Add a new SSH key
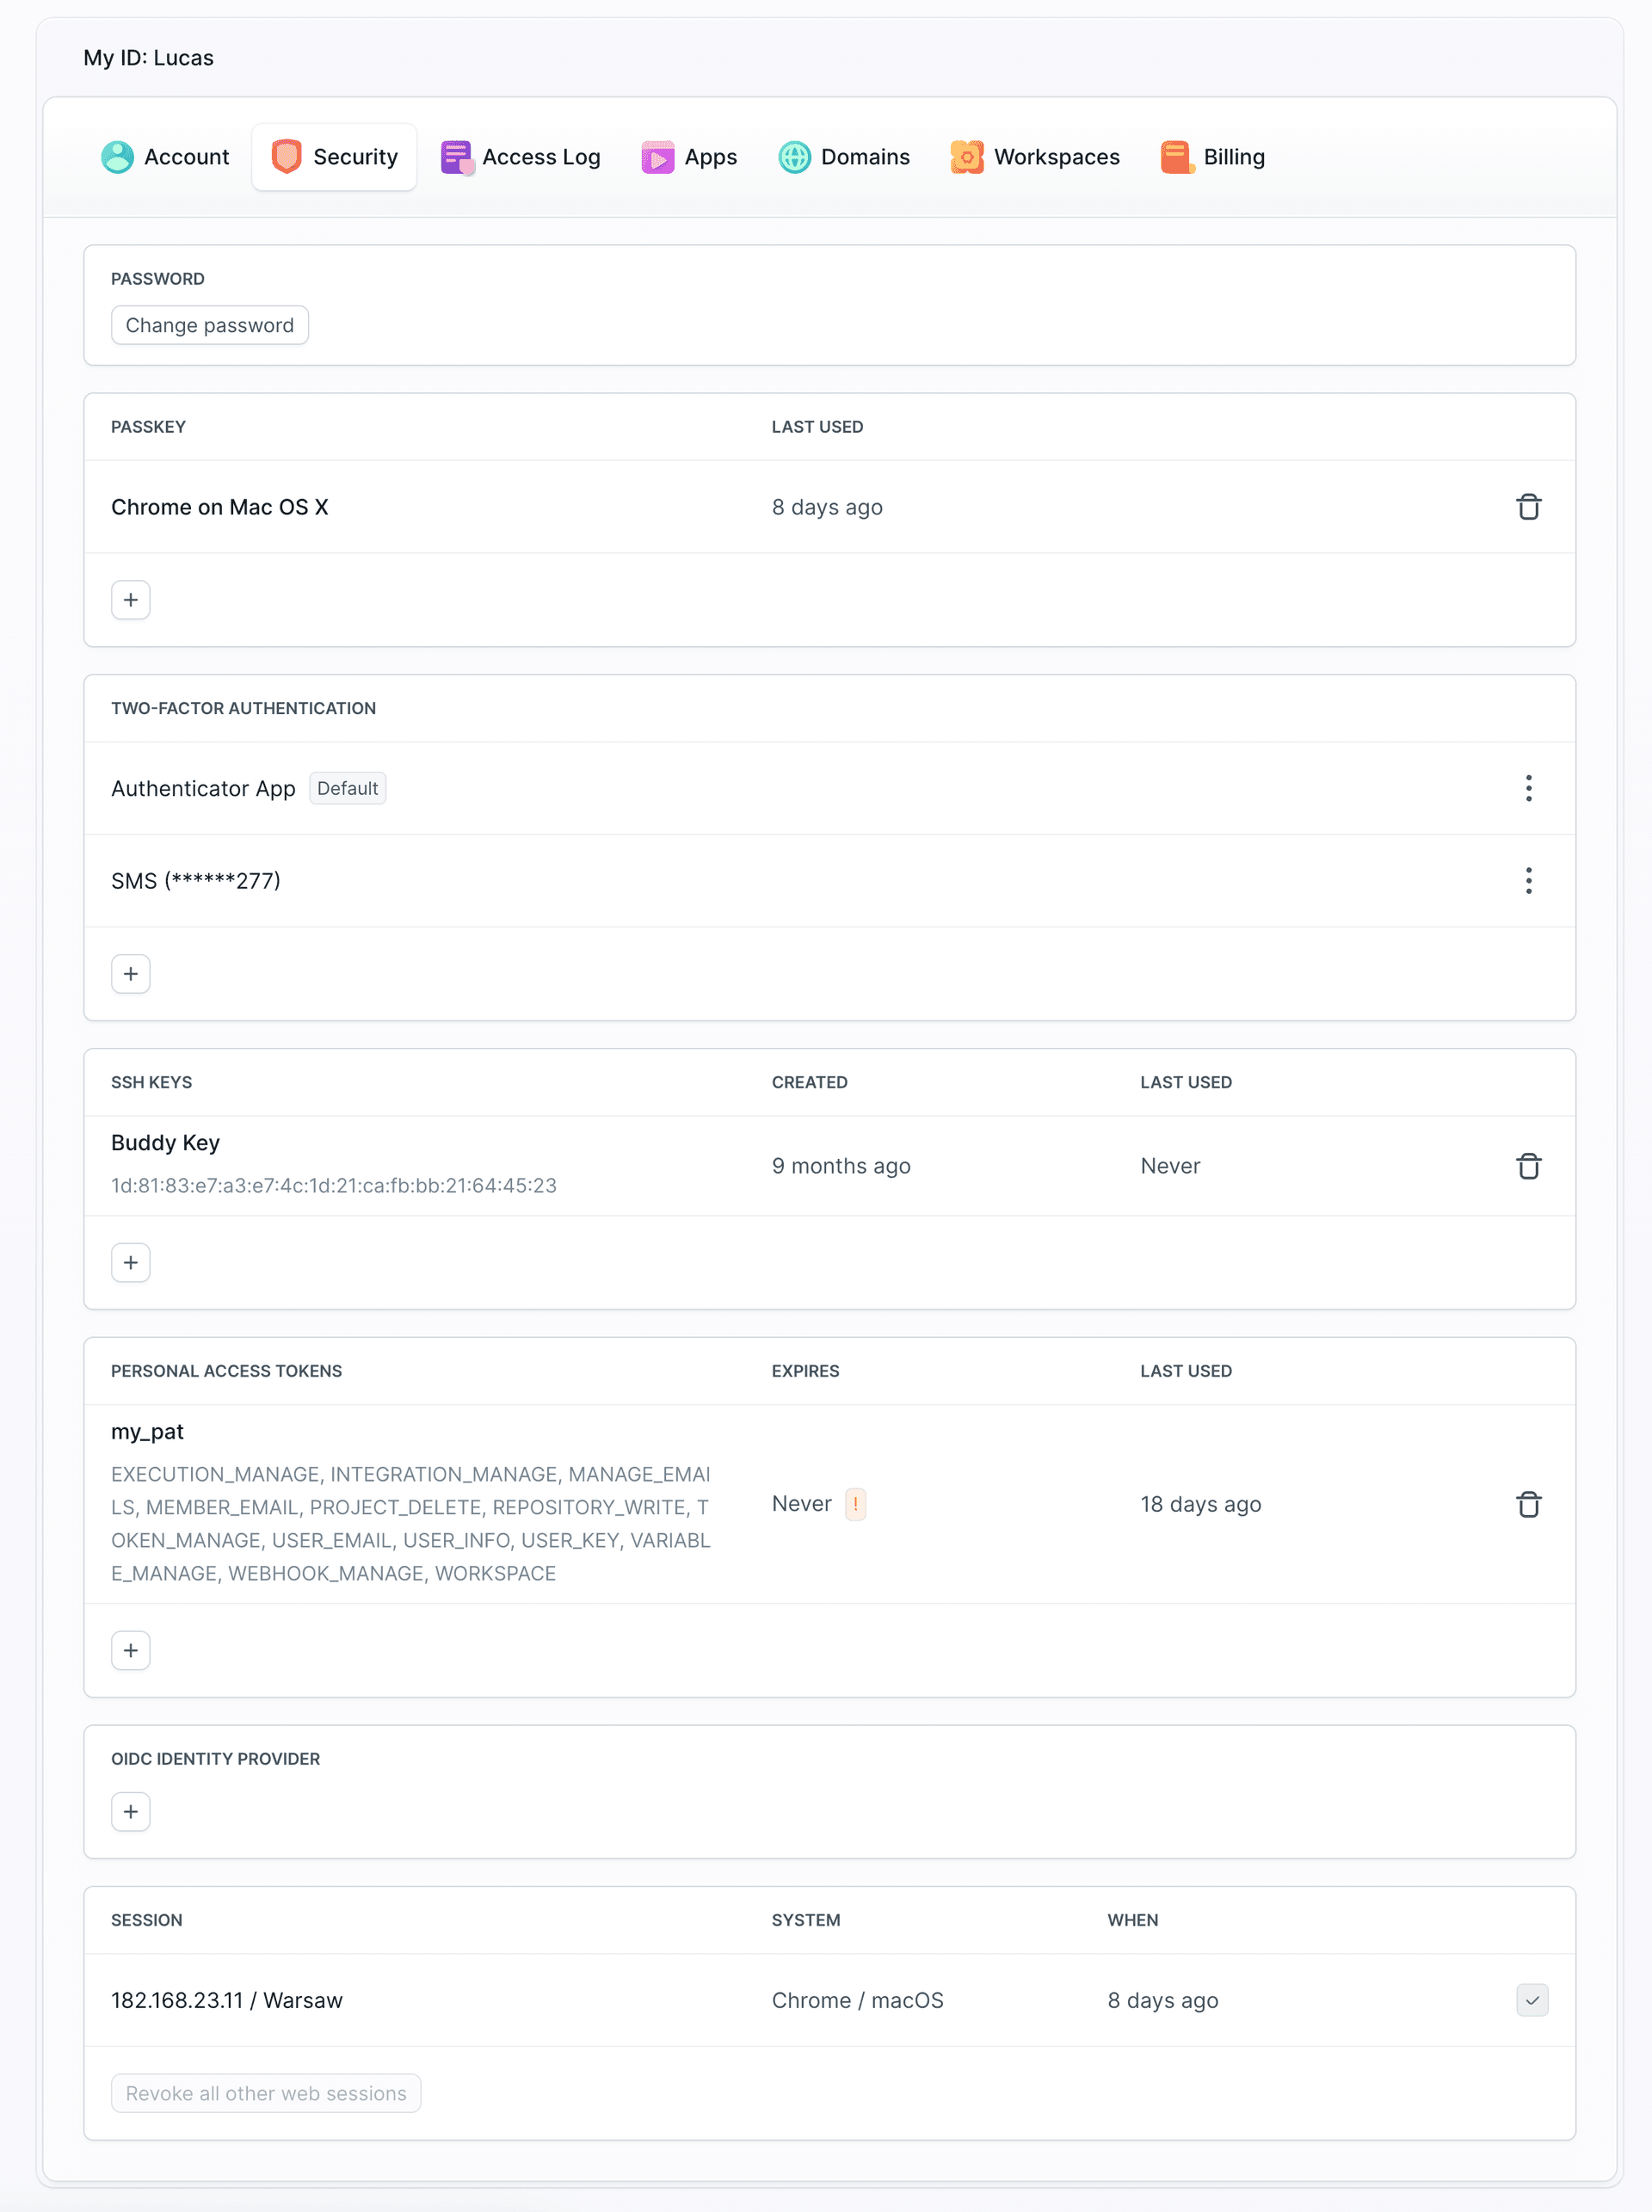Viewport: 1652px width, 2212px height. (x=130, y=1262)
